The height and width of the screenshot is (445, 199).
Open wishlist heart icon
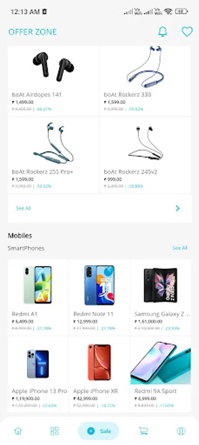click(x=187, y=32)
